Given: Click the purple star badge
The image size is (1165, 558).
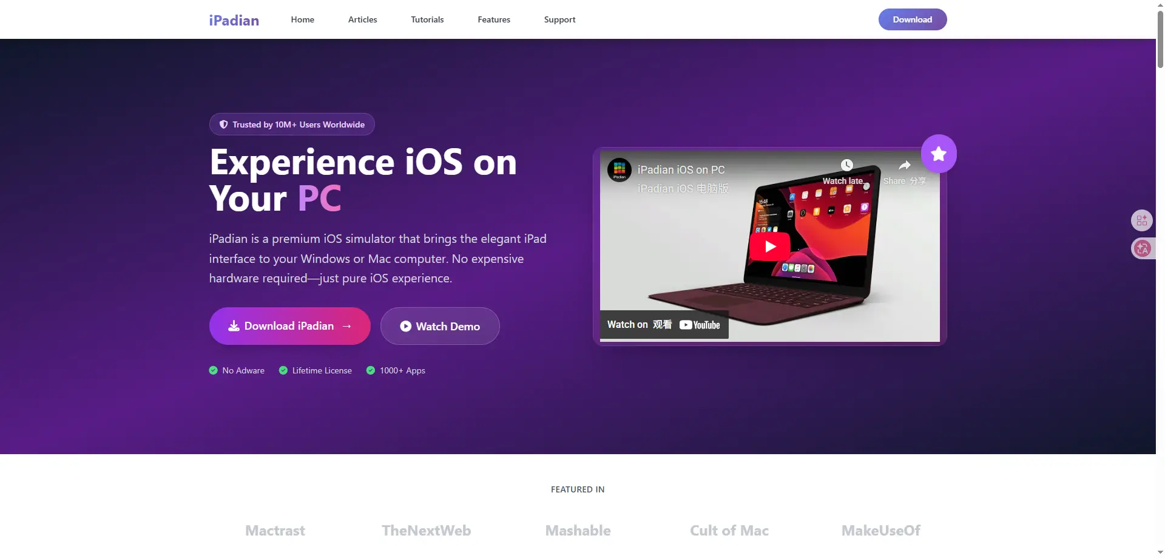Looking at the screenshot, I should click(x=939, y=154).
